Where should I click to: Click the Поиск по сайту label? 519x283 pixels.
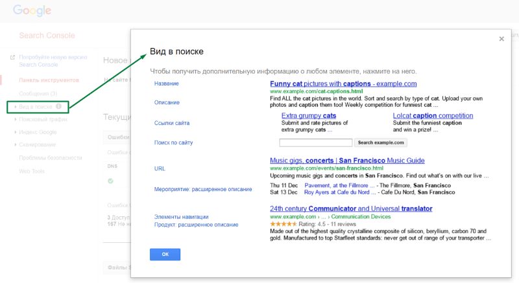pos(173,142)
